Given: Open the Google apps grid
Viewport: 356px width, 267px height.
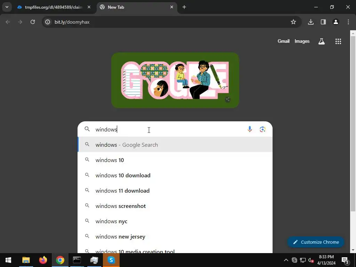Looking at the screenshot, I should click(x=338, y=41).
